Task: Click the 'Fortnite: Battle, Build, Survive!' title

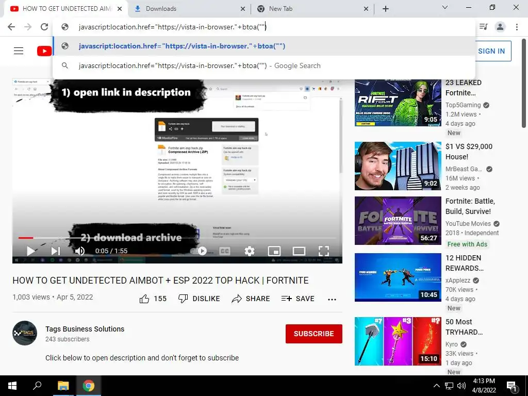Action: pyautogui.click(x=470, y=206)
